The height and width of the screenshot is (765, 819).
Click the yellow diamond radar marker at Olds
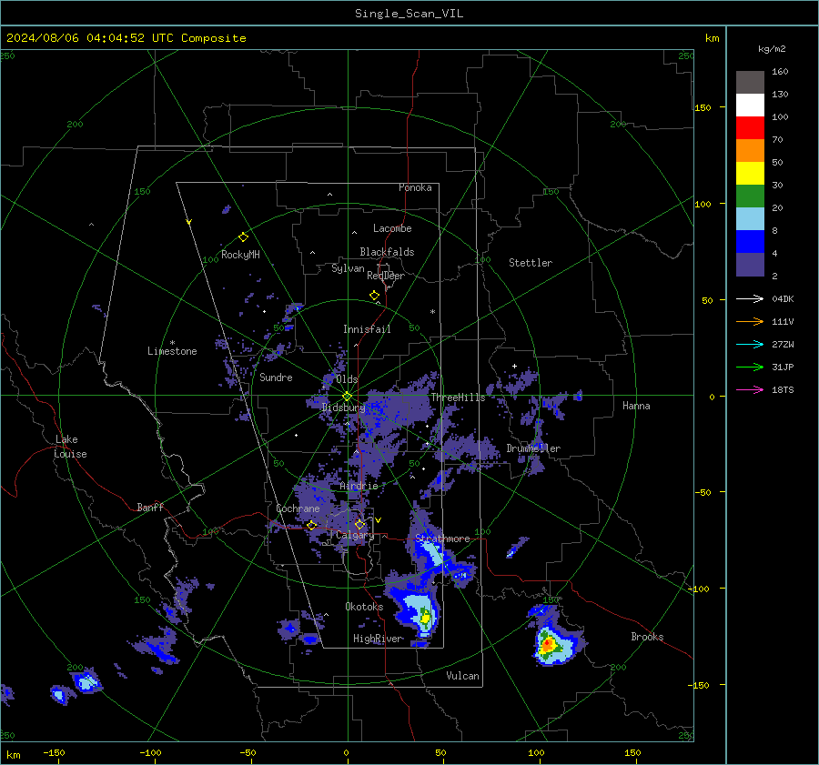(347, 397)
